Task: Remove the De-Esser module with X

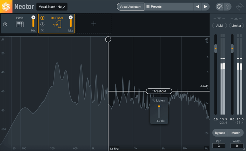Action: point(43,30)
